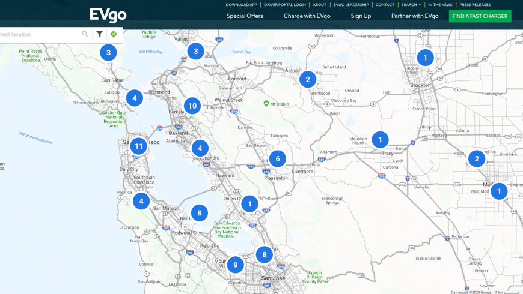
Task: Open Charge with EVgo menu
Action: [307, 16]
